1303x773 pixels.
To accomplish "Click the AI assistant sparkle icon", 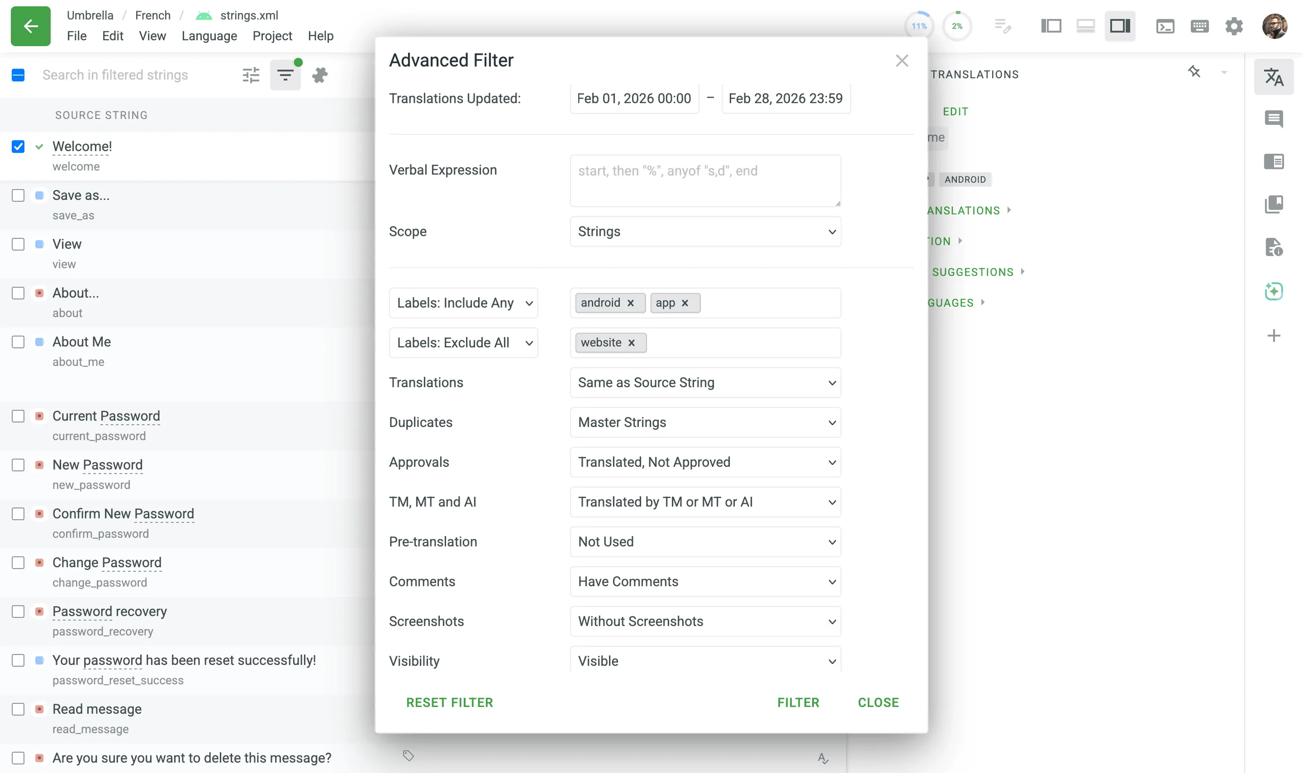I will pos(1273,291).
